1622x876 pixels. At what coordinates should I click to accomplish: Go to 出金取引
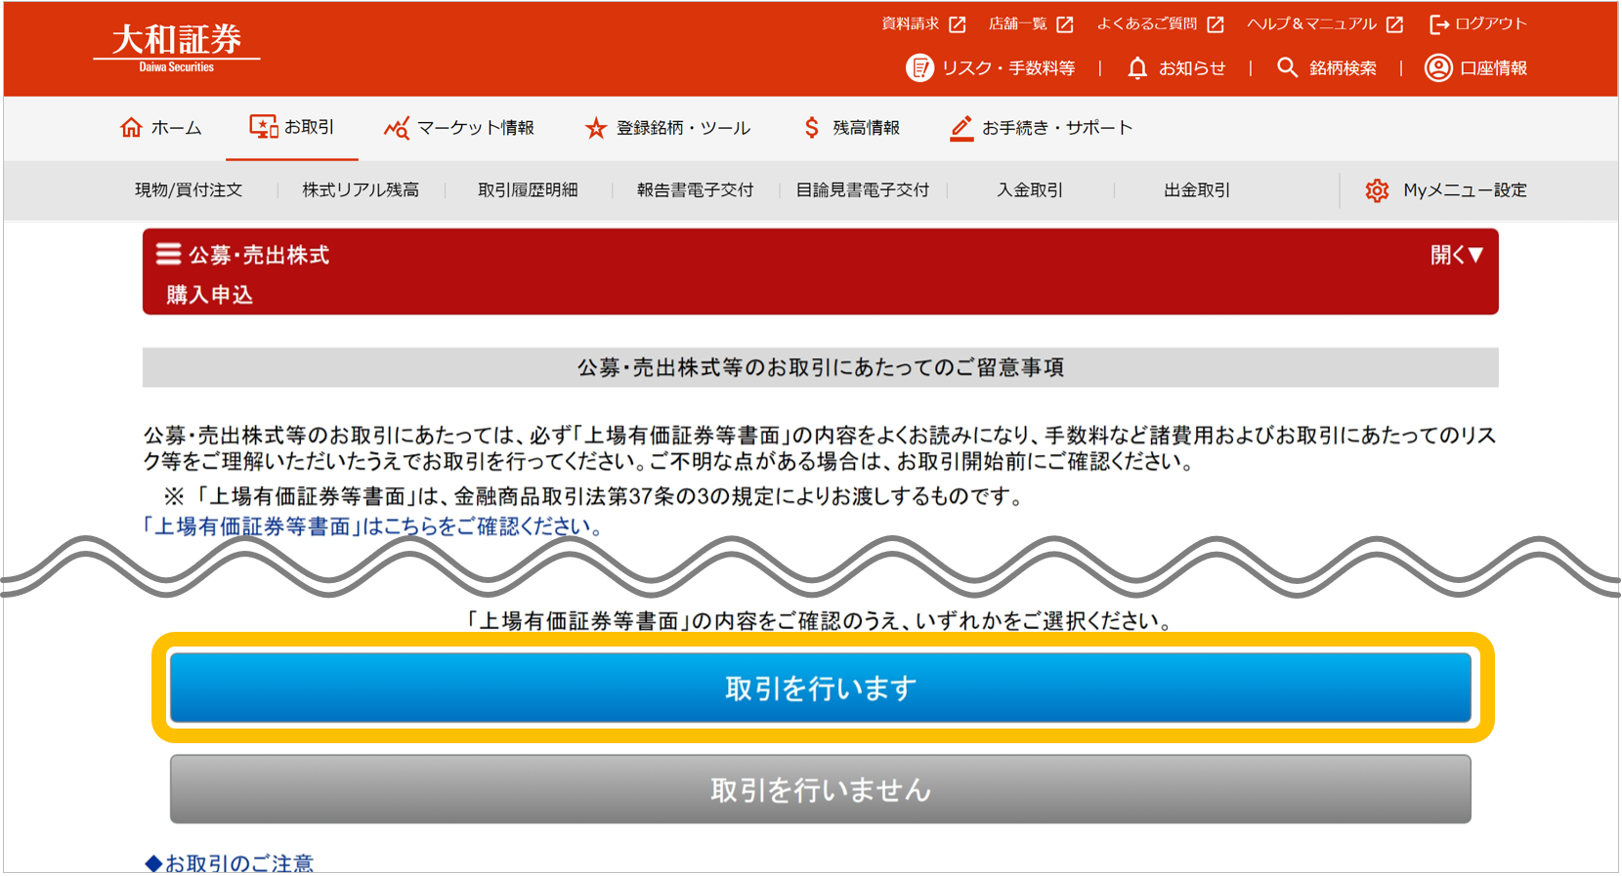[x=1197, y=190]
